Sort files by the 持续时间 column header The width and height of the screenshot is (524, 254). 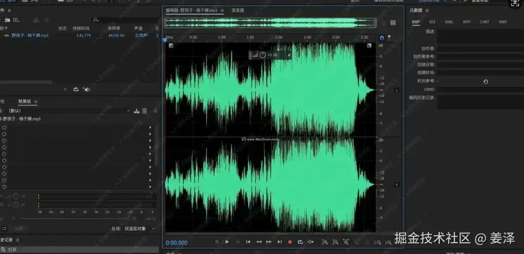[x=81, y=28]
